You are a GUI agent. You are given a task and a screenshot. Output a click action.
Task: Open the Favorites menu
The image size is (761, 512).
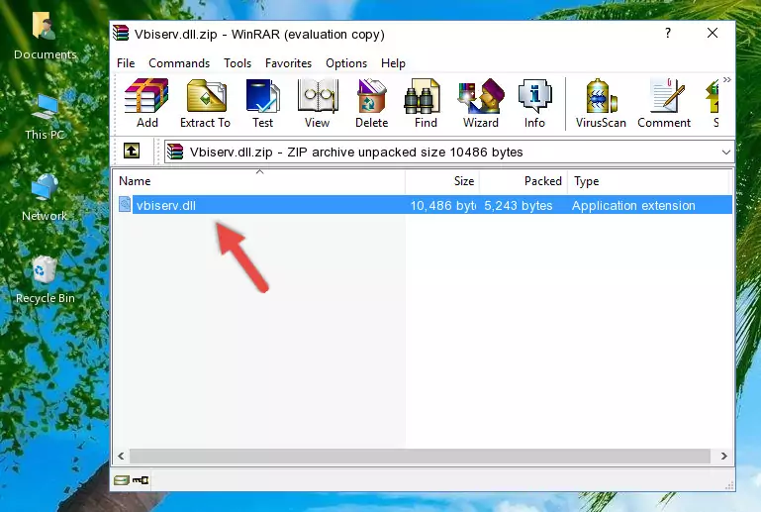(x=288, y=63)
